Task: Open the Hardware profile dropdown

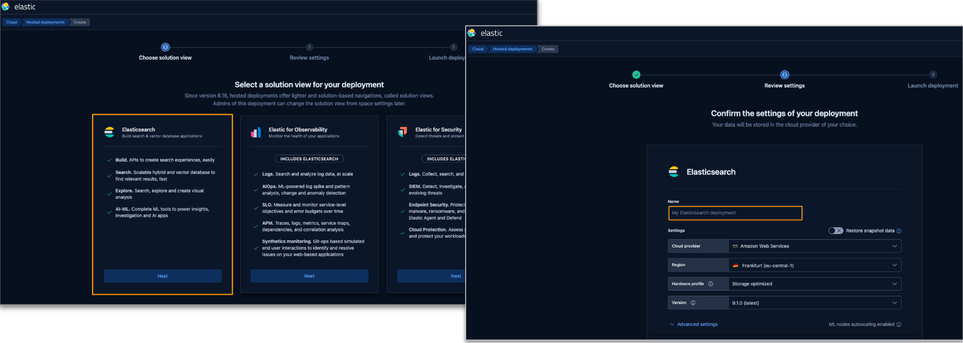Action: [814, 284]
